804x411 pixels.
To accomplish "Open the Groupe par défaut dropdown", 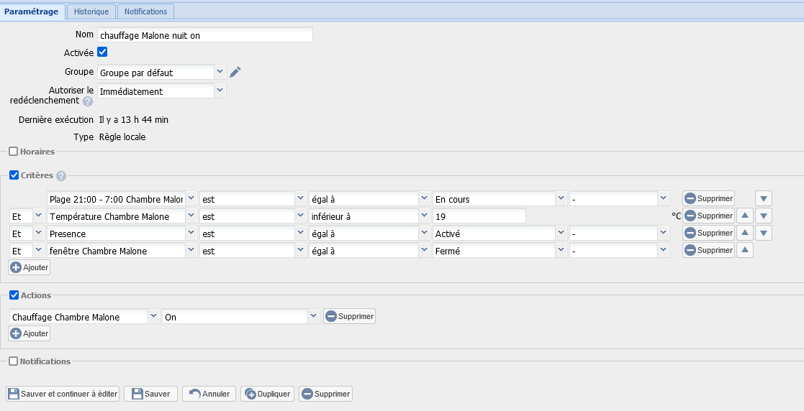I will tap(162, 73).
